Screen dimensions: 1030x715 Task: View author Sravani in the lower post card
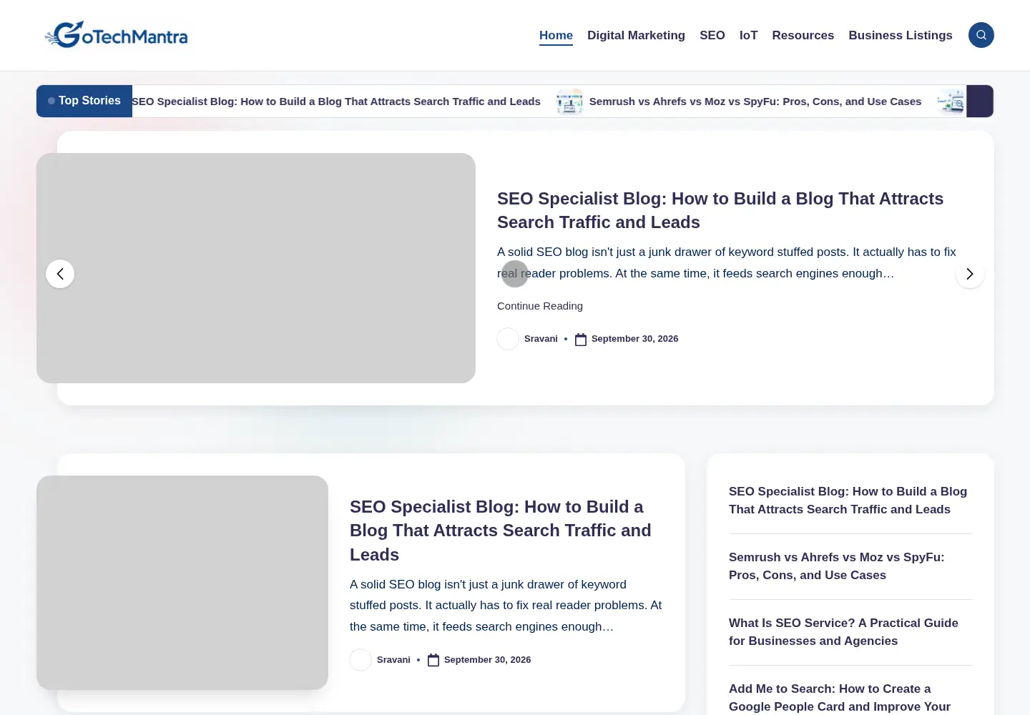[393, 660]
